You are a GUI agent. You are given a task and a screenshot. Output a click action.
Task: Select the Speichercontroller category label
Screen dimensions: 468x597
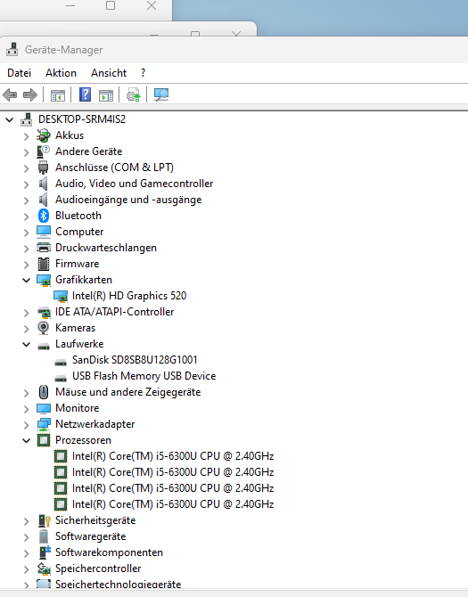[98, 568]
